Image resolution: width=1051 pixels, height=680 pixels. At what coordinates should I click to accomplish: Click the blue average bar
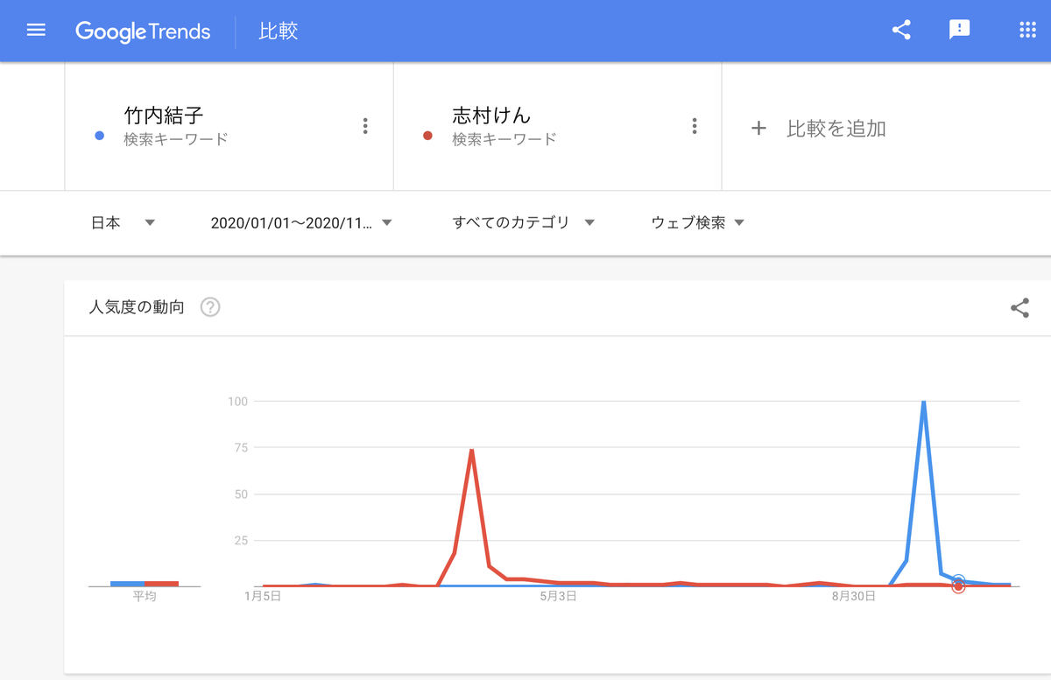click(128, 583)
